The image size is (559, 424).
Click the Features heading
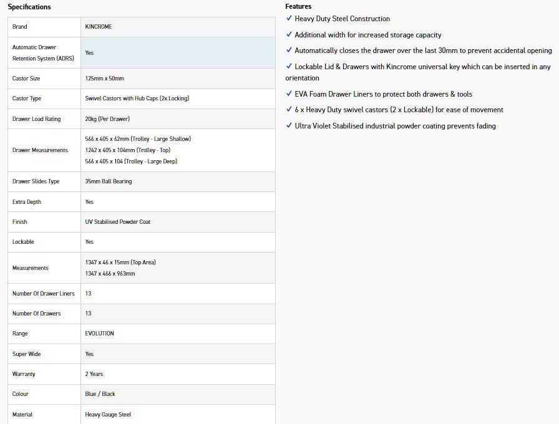[x=298, y=6]
